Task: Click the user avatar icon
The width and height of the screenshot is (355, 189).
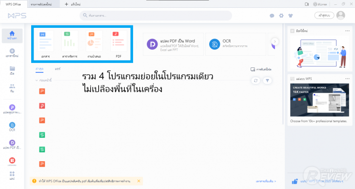Action: (x=340, y=16)
